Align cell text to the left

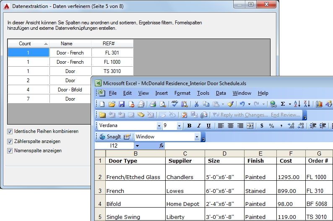coord(221,126)
